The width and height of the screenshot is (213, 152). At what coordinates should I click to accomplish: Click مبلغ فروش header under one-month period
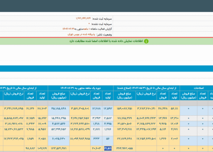pyautogui.click(x=58, y=95)
